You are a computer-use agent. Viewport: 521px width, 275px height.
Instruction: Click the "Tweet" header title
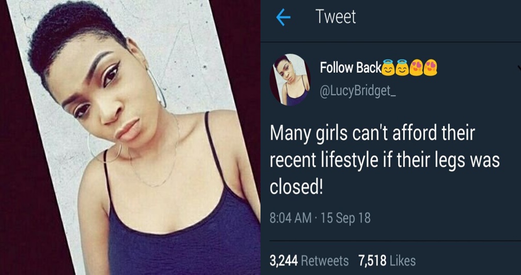[335, 17]
